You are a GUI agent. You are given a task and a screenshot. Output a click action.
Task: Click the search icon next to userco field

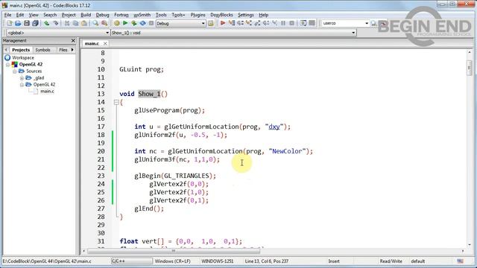373,23
